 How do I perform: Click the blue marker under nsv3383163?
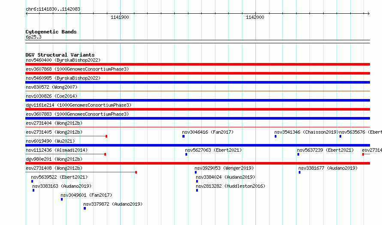click(x=33, y=190)
